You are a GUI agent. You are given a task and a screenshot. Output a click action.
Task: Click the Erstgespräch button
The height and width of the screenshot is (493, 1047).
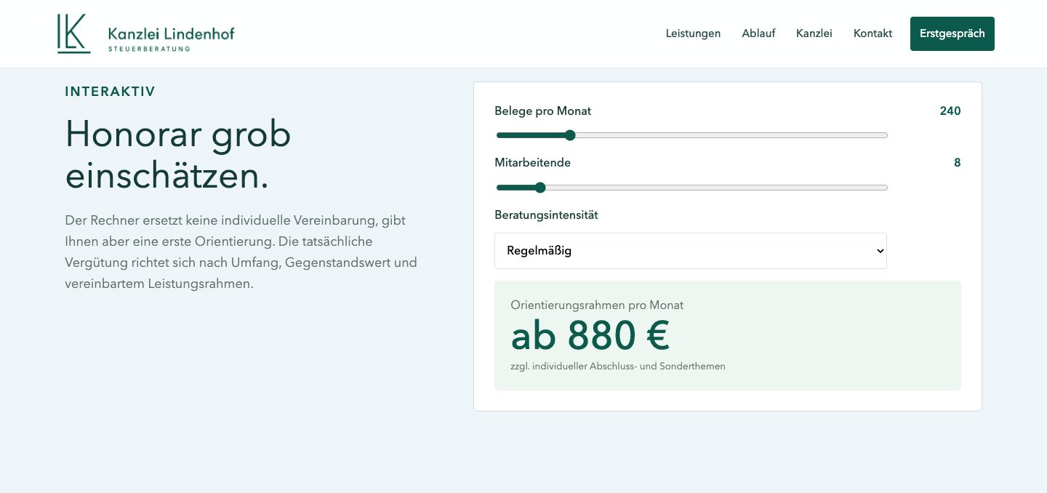tap(952, 33)
